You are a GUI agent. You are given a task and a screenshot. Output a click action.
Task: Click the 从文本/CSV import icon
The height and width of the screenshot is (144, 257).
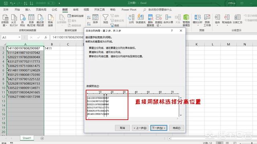pyautogui.click(x=14, y=20)
